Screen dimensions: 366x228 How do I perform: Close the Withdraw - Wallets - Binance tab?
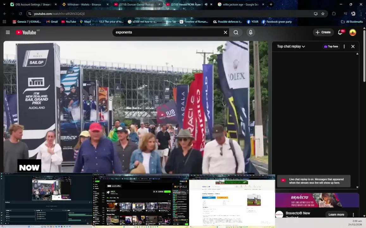click(x=107, y=4)
